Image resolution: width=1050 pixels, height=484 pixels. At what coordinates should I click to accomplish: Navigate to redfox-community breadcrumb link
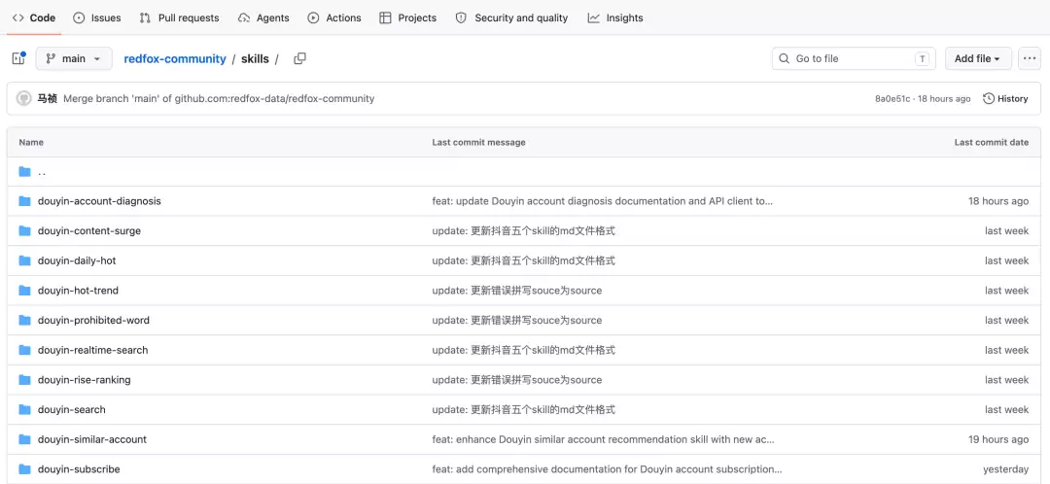(175, 59)
